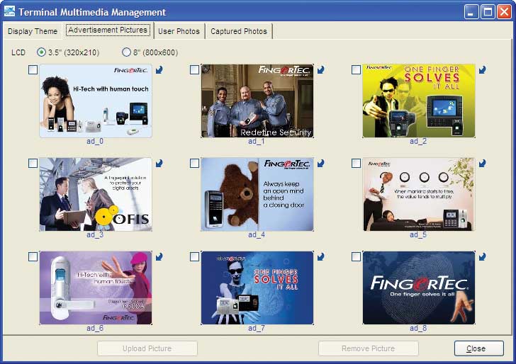Choose the 8" (800x600) LCD option
516x364 pixels.
[x=127, y=52]
